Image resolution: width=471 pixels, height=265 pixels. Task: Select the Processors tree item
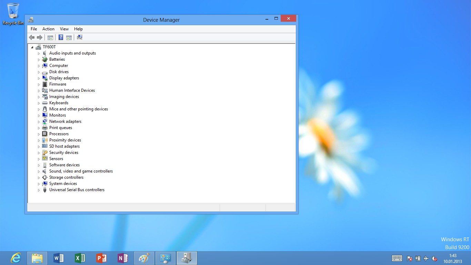coord(59,134)
